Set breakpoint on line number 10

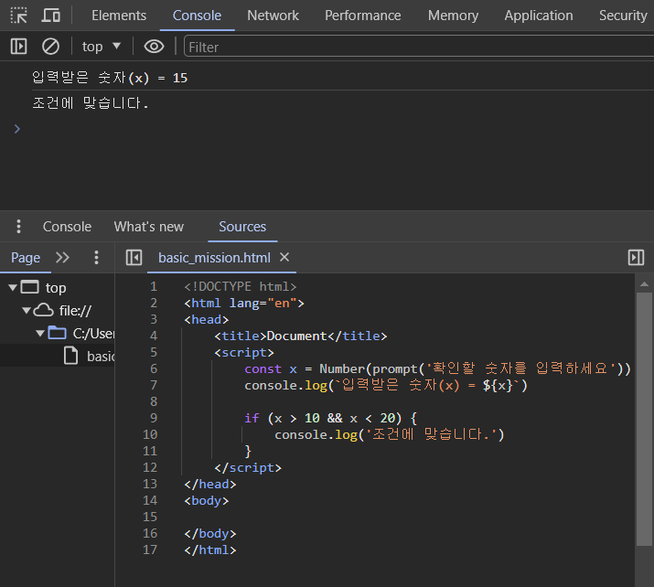click(150, 434)
